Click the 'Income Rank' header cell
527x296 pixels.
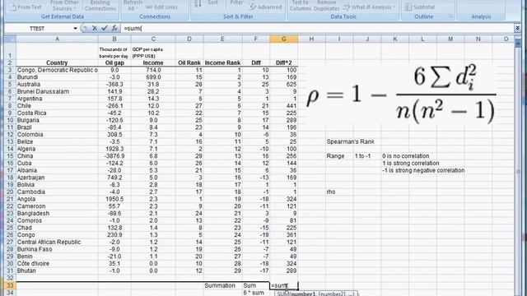click(222, 62)
